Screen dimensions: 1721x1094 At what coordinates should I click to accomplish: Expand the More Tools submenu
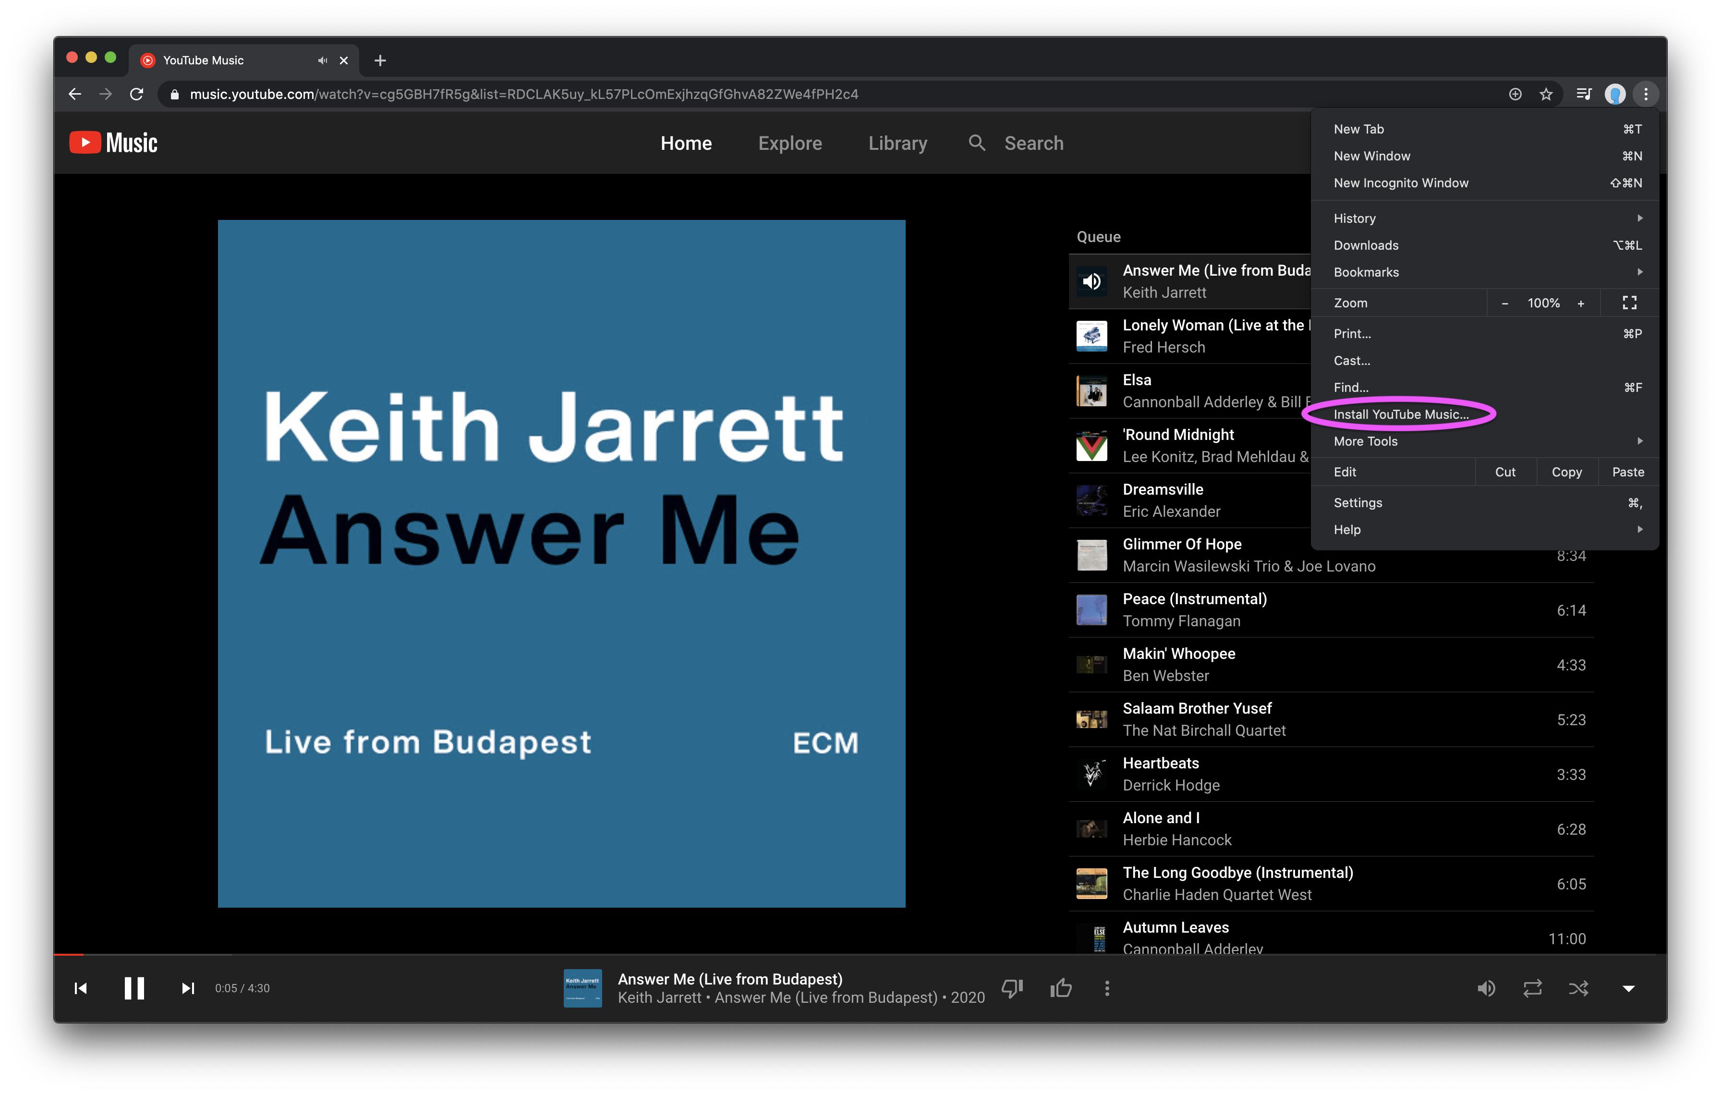point(1485,442)
